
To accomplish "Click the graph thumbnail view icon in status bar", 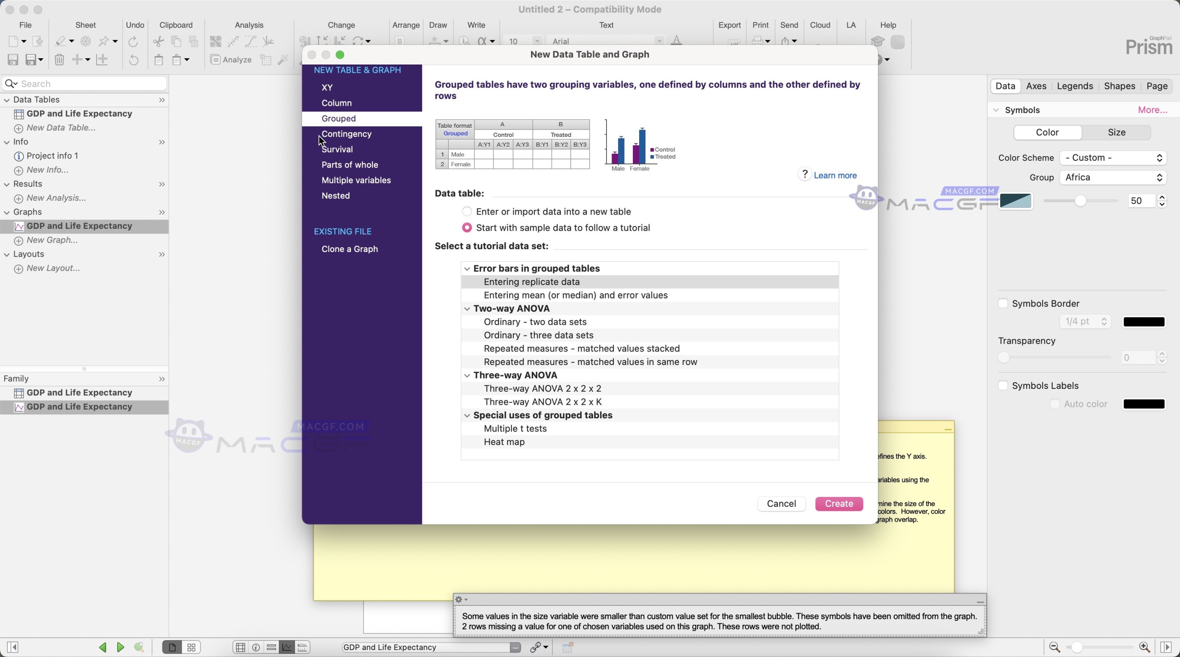I will click(x=286, y=647).
